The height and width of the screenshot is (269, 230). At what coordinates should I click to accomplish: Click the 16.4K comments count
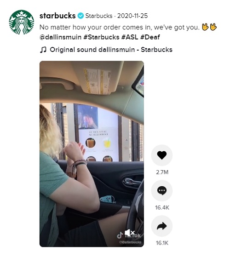[162, 207]
